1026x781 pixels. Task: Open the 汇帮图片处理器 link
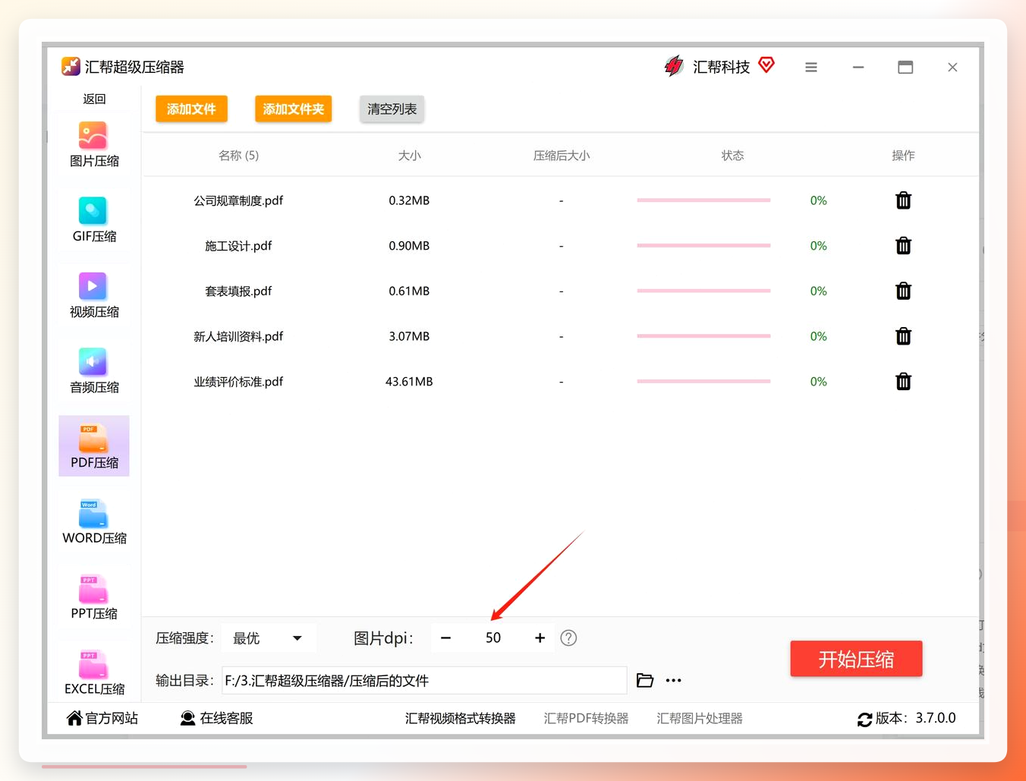pyautogui.click(x=699, y=718)
